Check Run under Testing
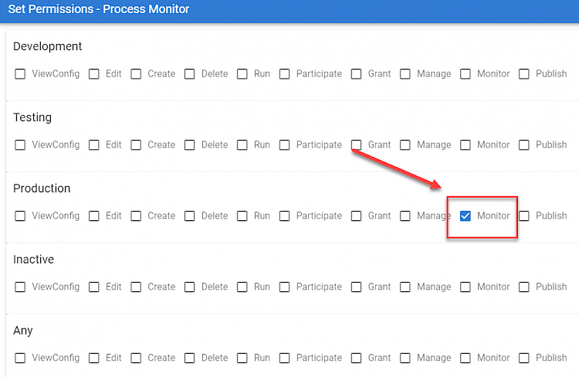Viewport: 579px width, 377px height. (242, 145)
